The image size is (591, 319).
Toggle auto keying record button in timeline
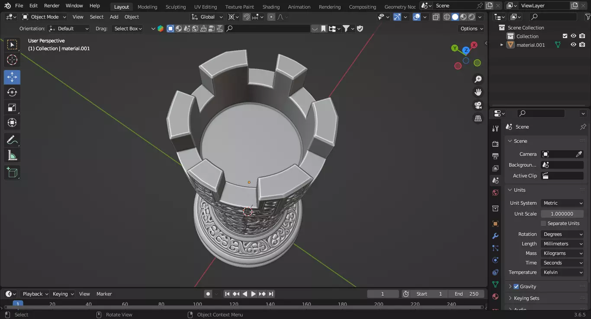[208, 294]
